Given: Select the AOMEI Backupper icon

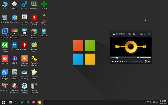Looking at the screenshot, I should coord(5,74).
